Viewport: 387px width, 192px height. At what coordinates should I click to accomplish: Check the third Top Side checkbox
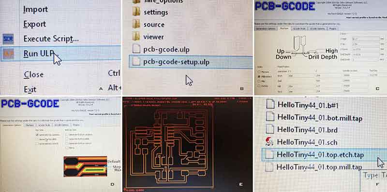pyautogui.click(x=37, y=143)
